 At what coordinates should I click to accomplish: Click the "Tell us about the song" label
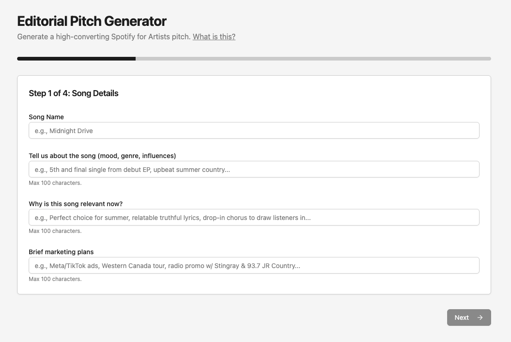tap(102, 156)
